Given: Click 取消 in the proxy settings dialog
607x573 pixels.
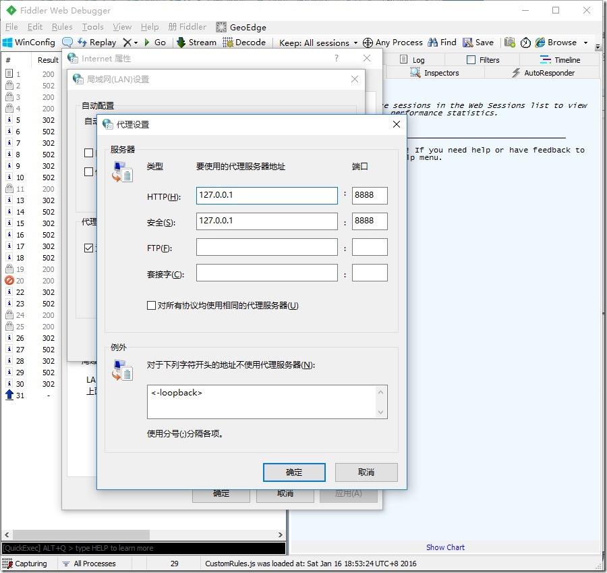Looking at the screenshot, I should pos(366,472).
